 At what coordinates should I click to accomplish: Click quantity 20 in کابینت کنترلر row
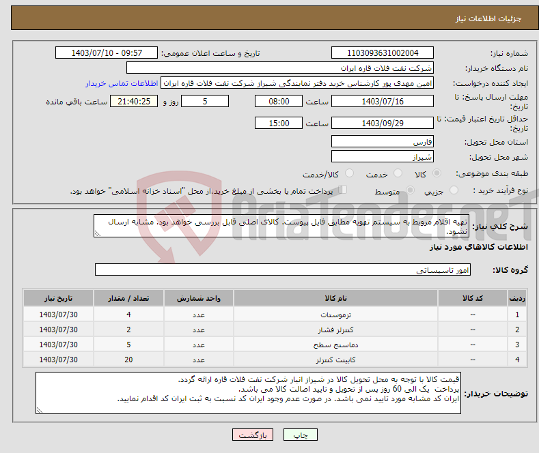coord(128,360)
